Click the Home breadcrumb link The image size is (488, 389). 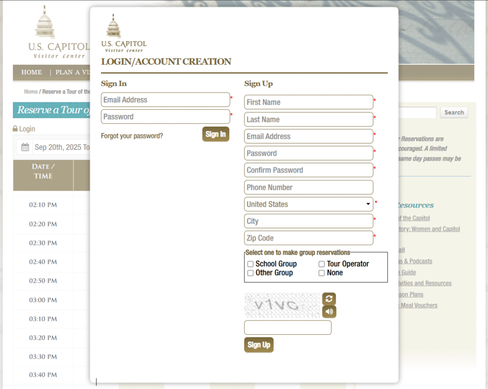(x=31, y=92)
